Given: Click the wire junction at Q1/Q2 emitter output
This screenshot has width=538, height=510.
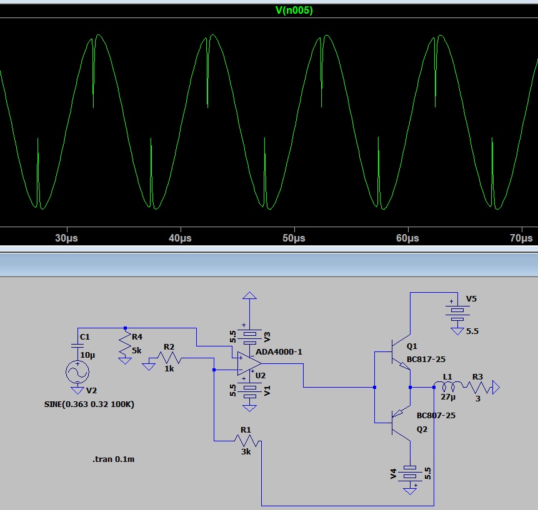Looking at the screenshot, I should point(410,387).
